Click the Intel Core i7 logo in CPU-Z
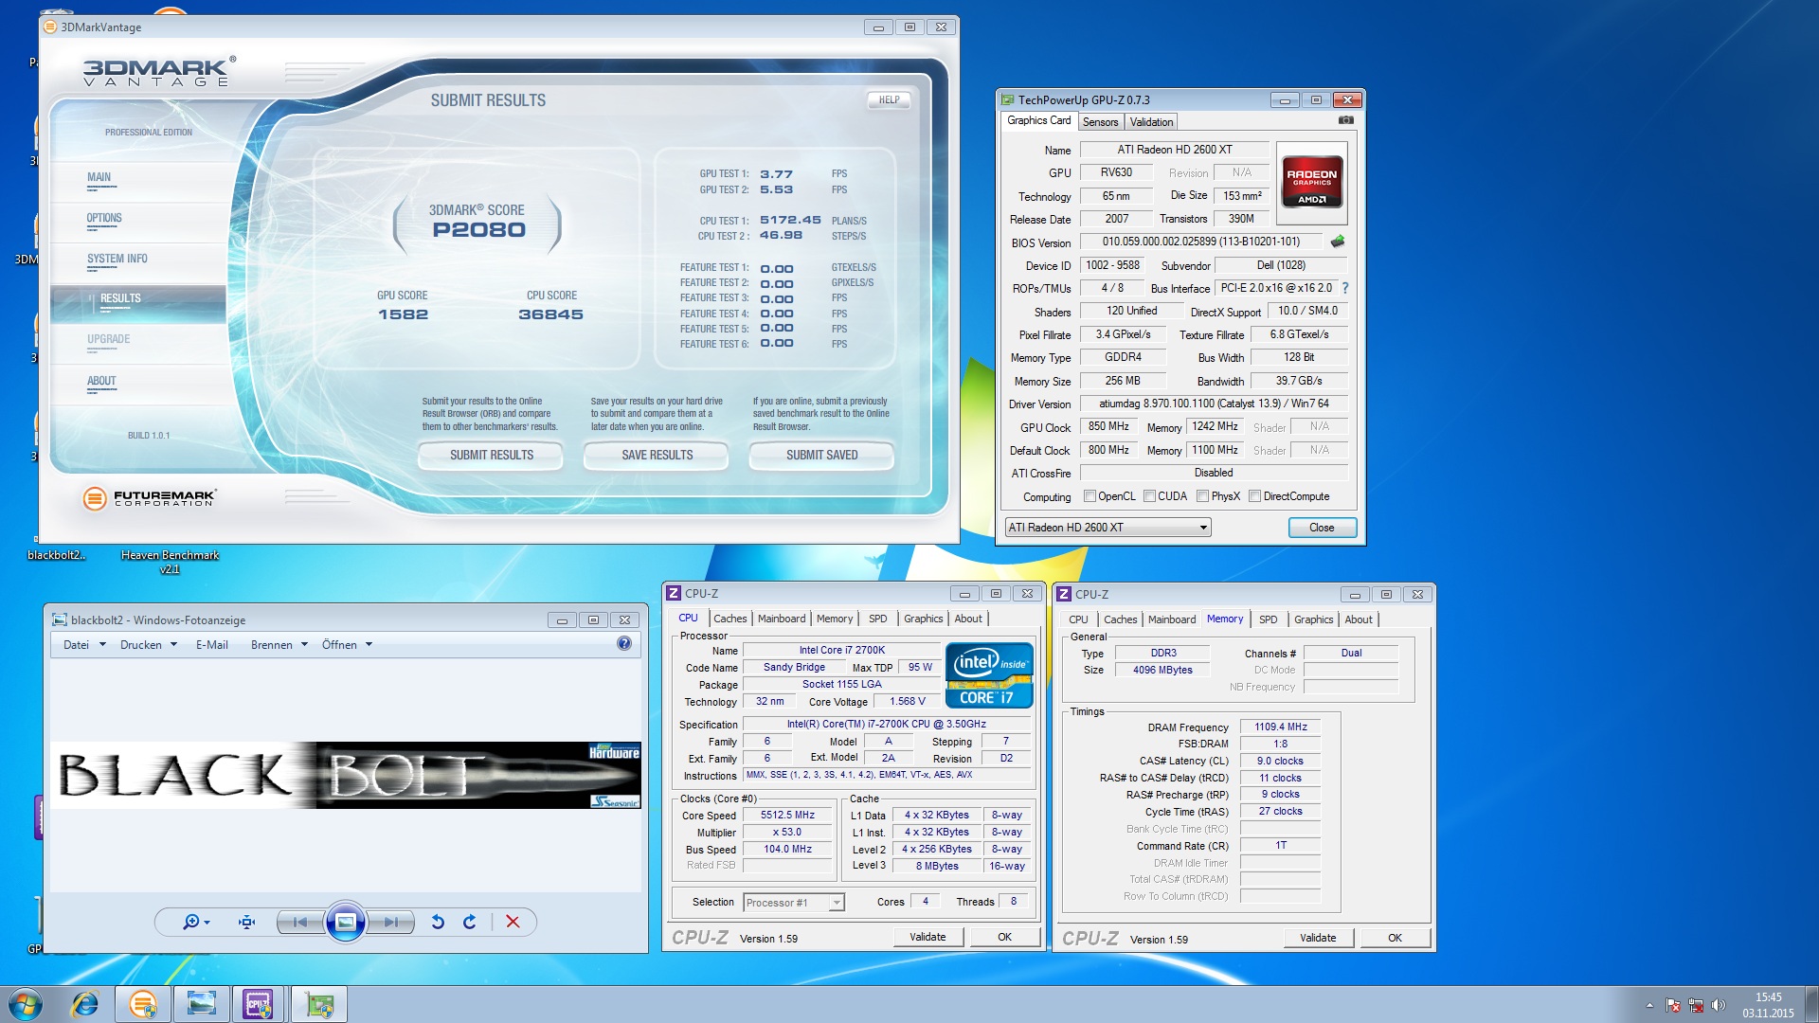 tap(989, 676)
